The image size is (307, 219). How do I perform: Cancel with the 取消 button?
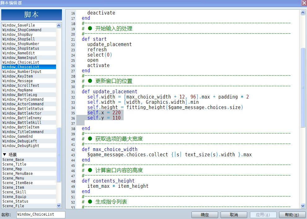click(234, 215)
